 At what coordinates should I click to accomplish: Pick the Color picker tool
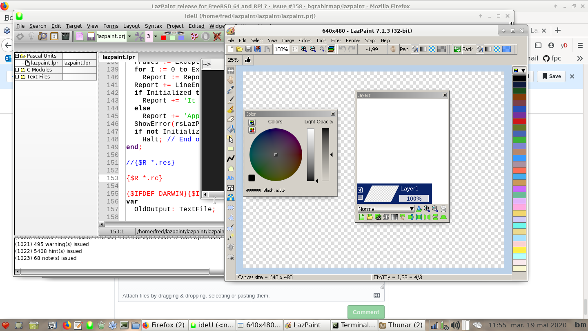(231, 89)
